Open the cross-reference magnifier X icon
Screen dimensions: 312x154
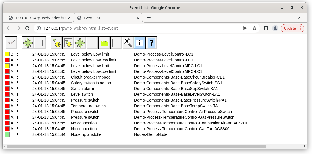(x=128, y=43)
